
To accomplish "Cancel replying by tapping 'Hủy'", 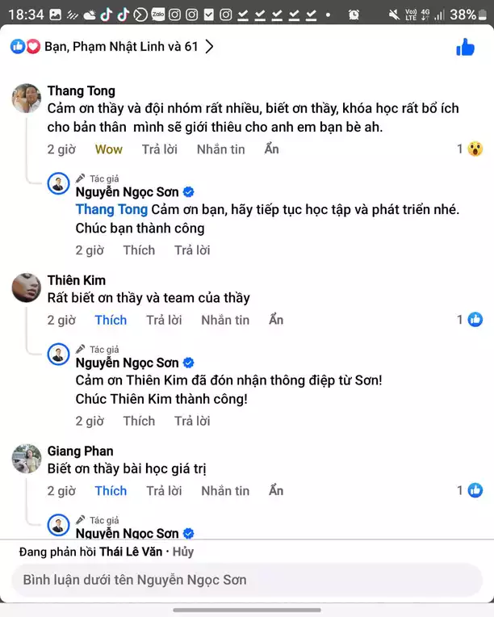I will click(x=182, y=552).
